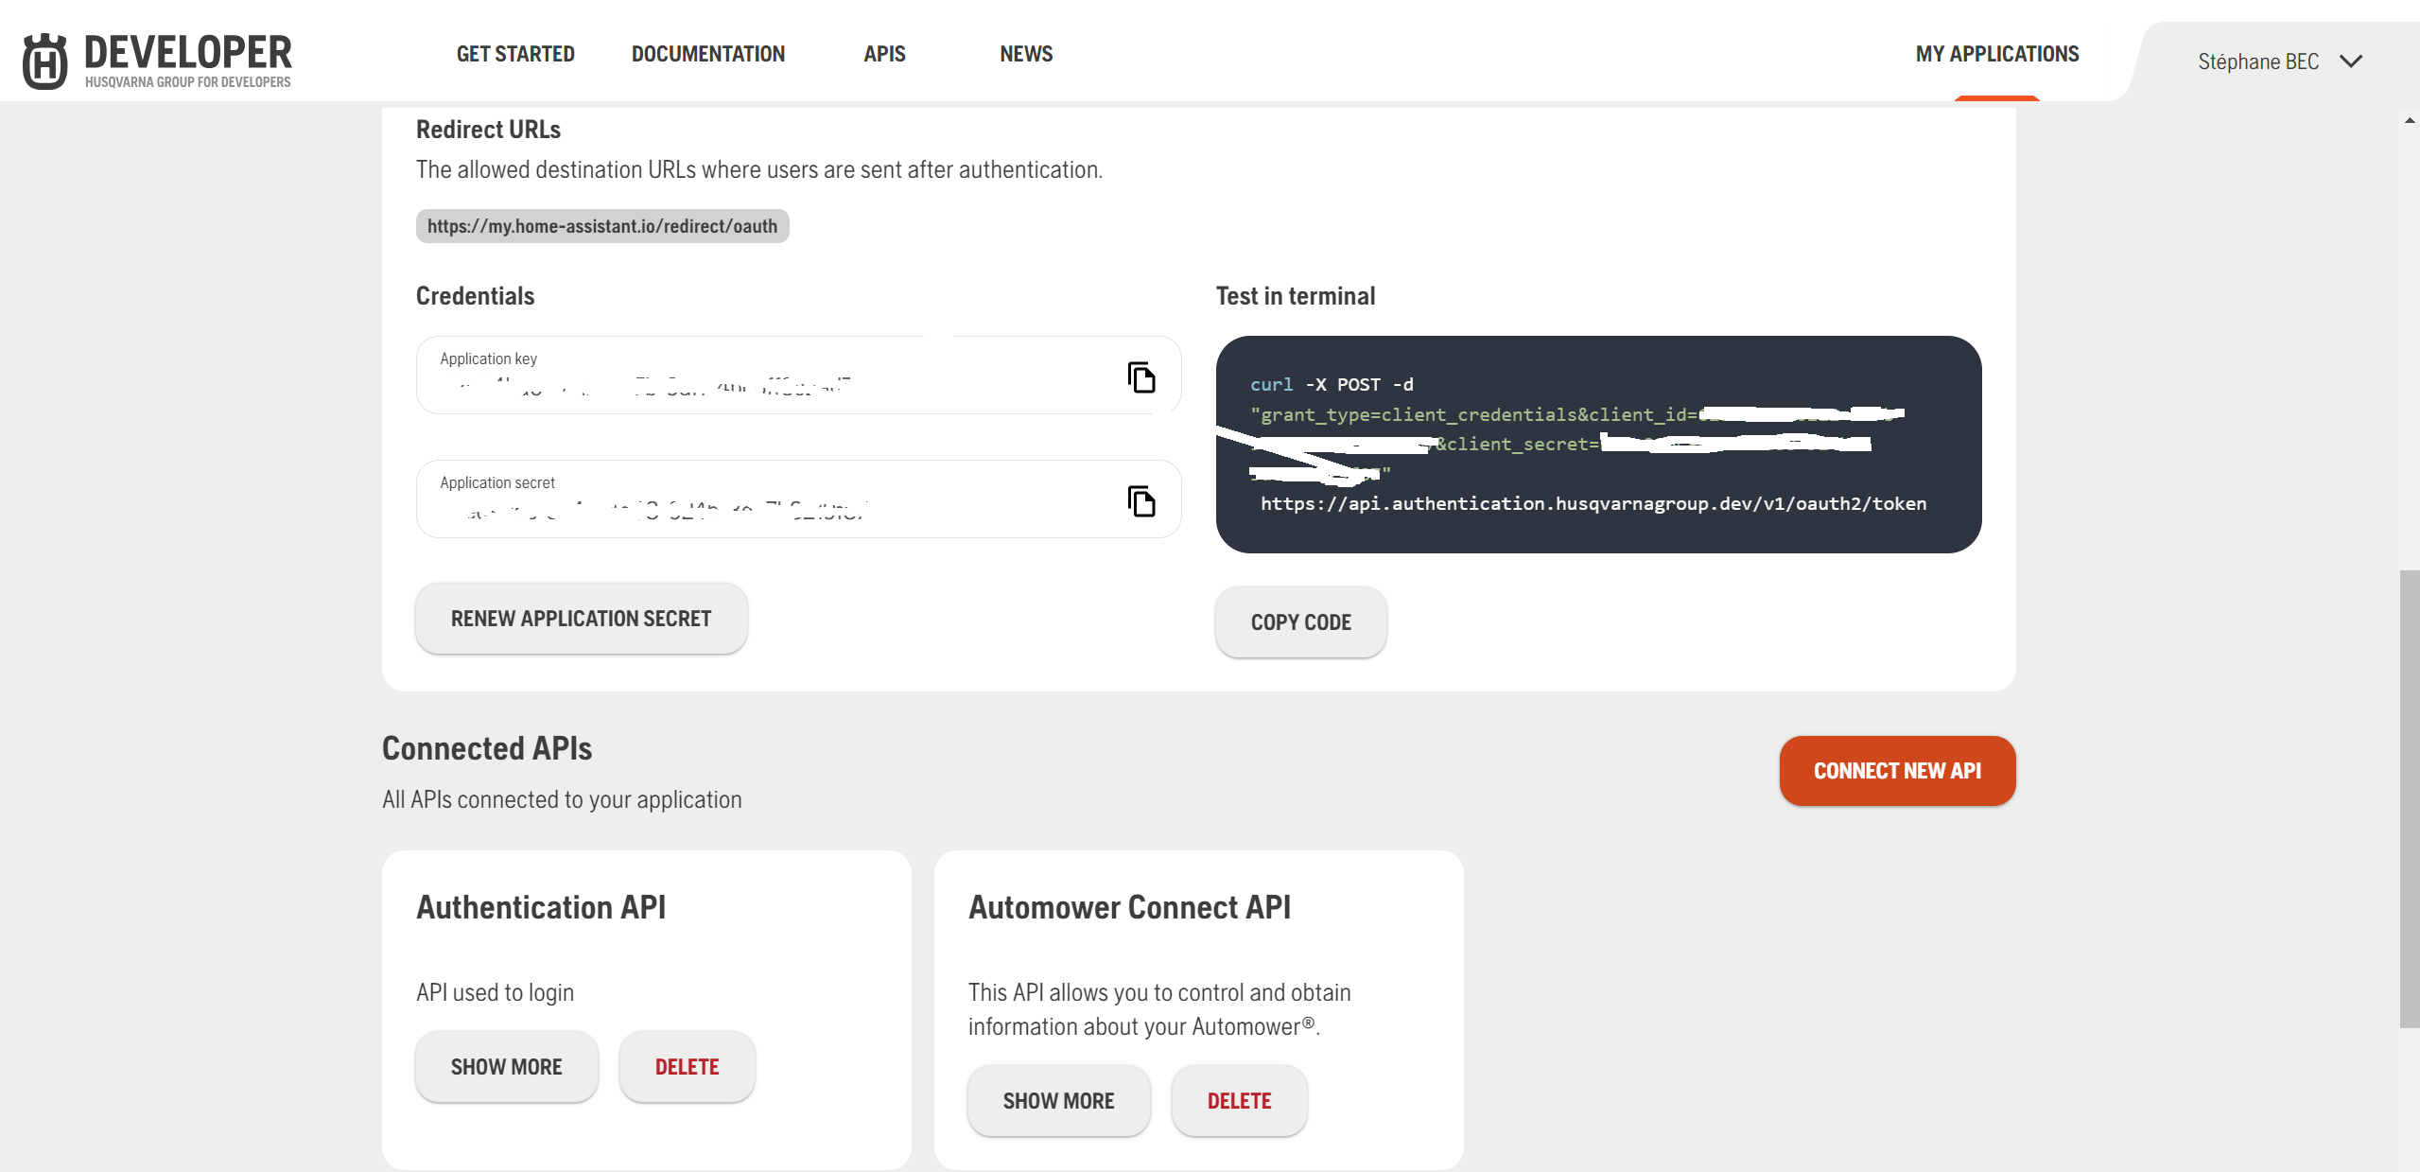The image size is (2420, 1172).
Task: Click the Test in terminal heading
Action: (1296, 296)
